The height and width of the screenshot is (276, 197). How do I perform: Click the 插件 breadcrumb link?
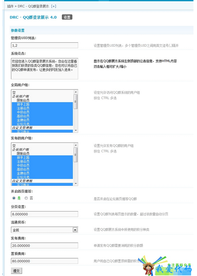pyautogui.click(x=10, y=6)
